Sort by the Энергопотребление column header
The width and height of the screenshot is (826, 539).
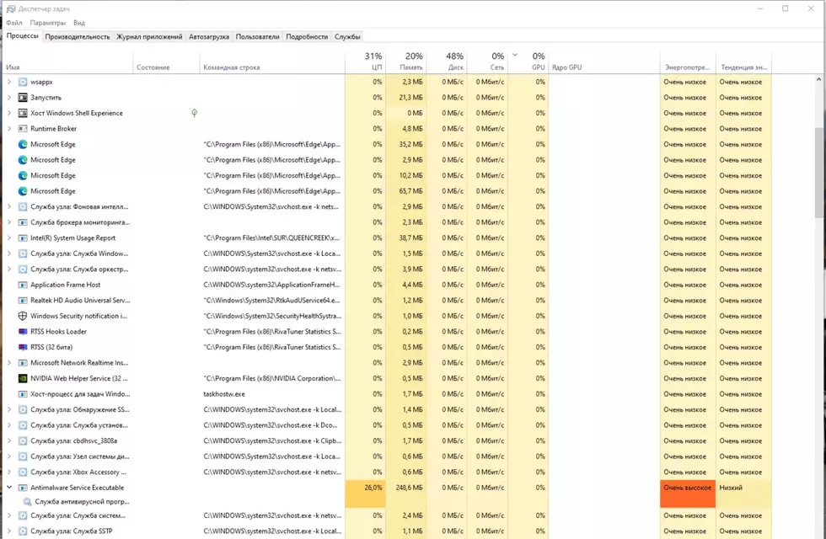(688, 62)
